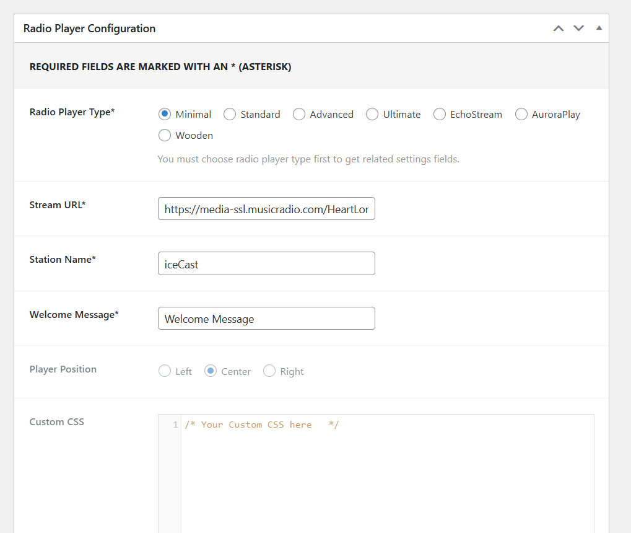The width and height of the screenshot is (631, 533).
Task: Click the Stream URL input field
Action: coord(266,209)
